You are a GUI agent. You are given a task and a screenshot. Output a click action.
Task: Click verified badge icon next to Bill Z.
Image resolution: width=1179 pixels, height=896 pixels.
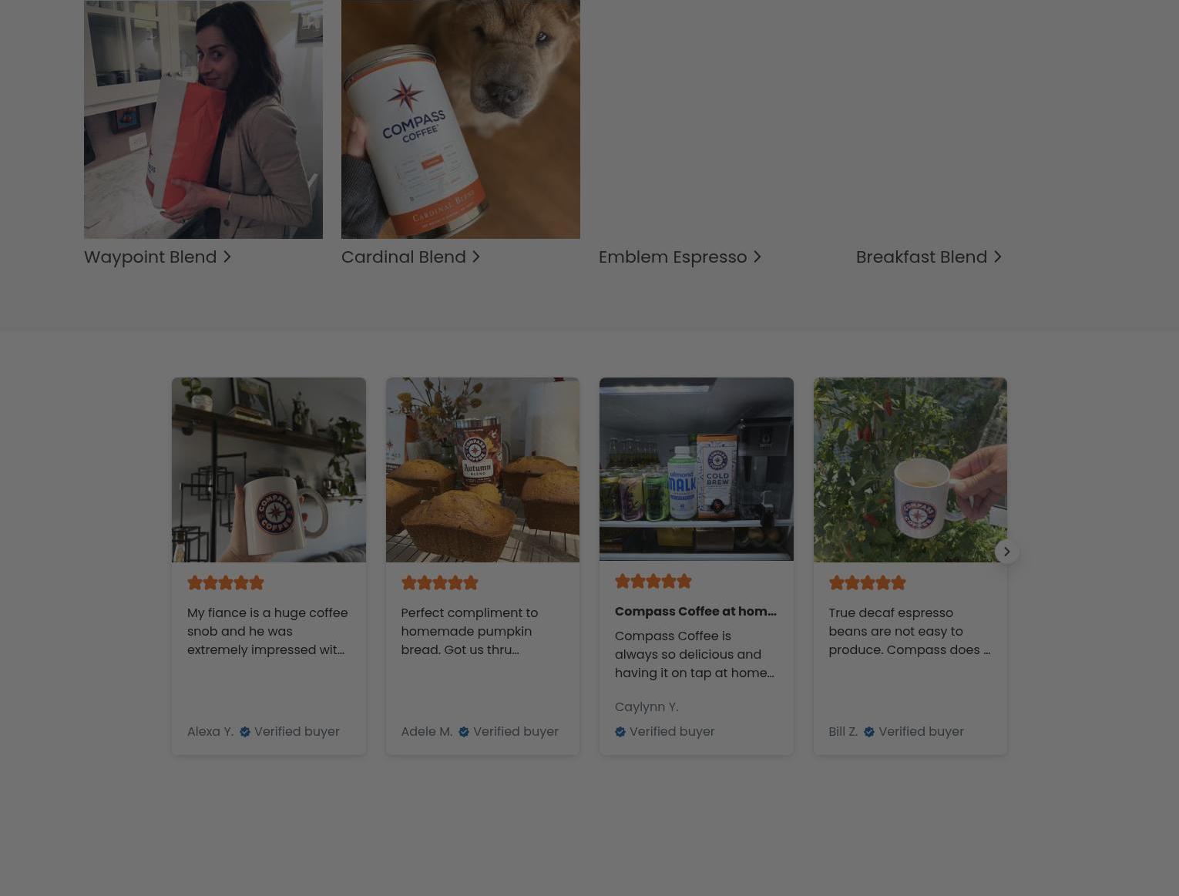pyautogui.click(x=869, y=732)
